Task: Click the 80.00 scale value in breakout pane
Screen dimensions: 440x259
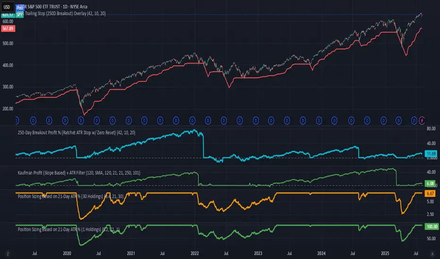Action: point(431,129)
